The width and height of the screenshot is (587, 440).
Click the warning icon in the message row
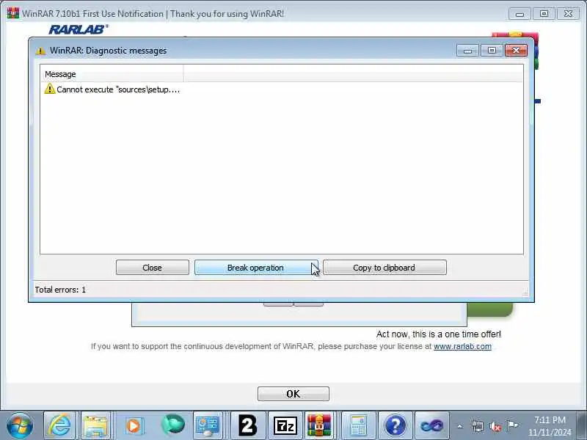coord(49,89)
